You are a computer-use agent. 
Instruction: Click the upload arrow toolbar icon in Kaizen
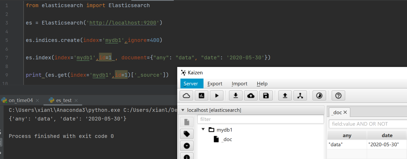[x=285, y=95]
